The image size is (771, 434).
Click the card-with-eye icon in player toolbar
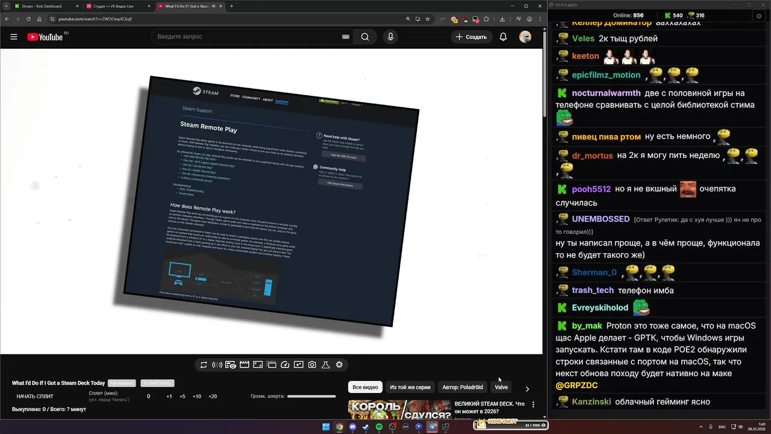coord(231,365)
